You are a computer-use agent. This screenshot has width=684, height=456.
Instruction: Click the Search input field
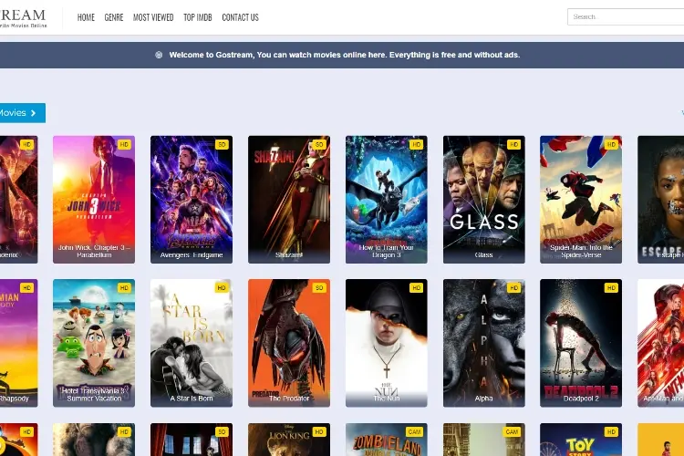[626, 16]
